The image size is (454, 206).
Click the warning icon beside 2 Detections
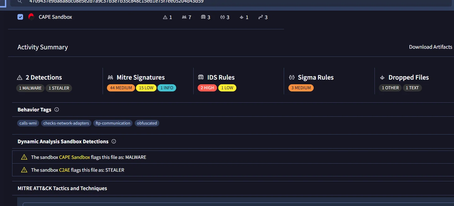(x=20, y=77)
